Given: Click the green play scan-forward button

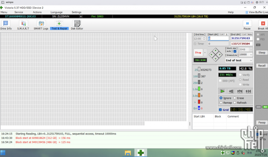Looking at the screenshot, I should click(222, 91).
